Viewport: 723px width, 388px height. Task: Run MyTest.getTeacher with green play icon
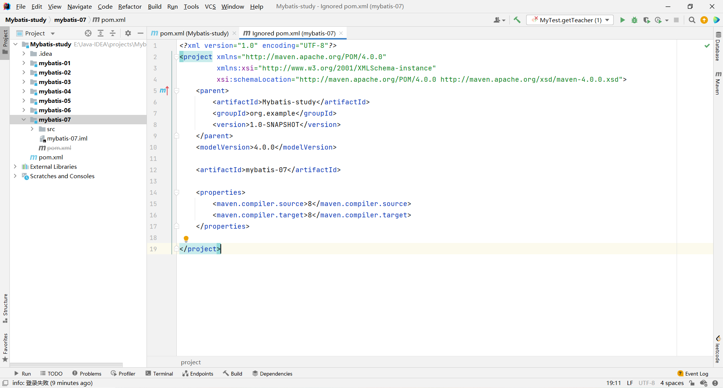click(622, 20)
